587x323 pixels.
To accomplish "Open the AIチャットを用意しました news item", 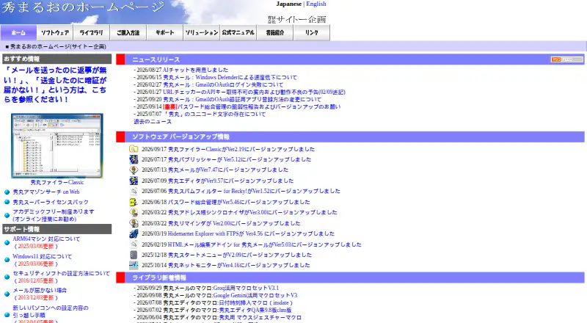I will tap(195, 70).
